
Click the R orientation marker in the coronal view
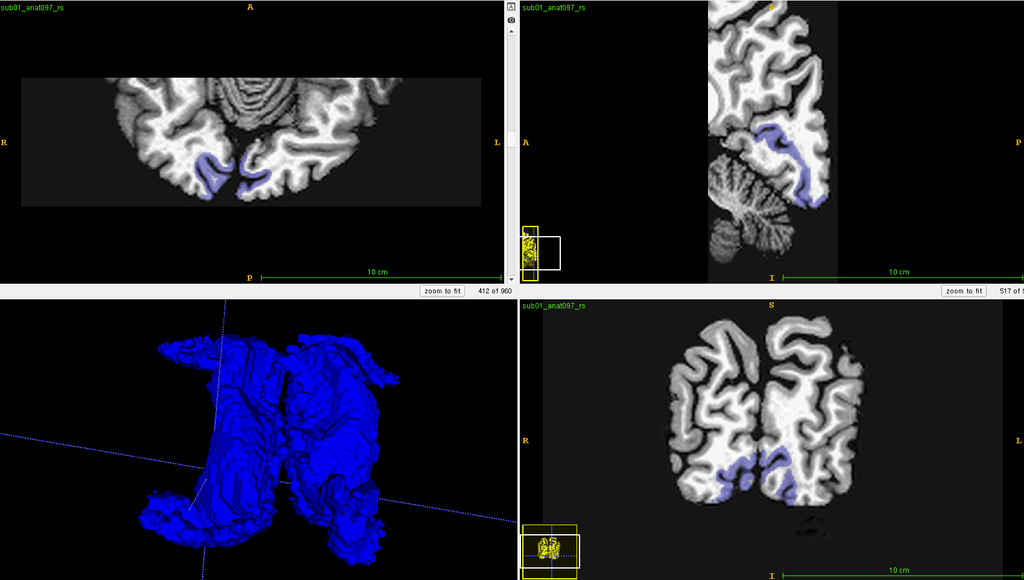(x=525, y=441)
